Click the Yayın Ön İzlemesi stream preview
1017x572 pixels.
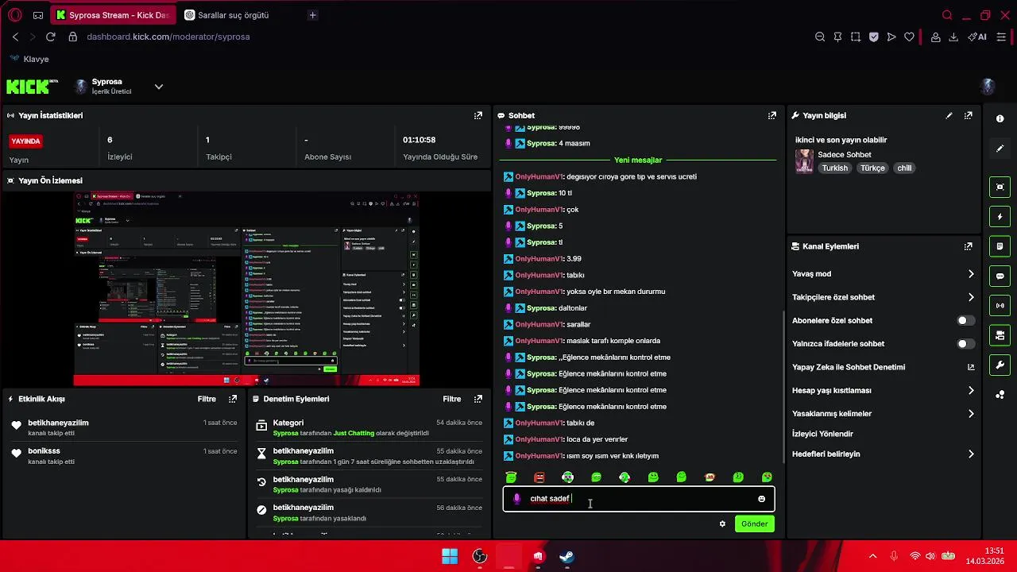pyautogui.click(x=246, y=289)
